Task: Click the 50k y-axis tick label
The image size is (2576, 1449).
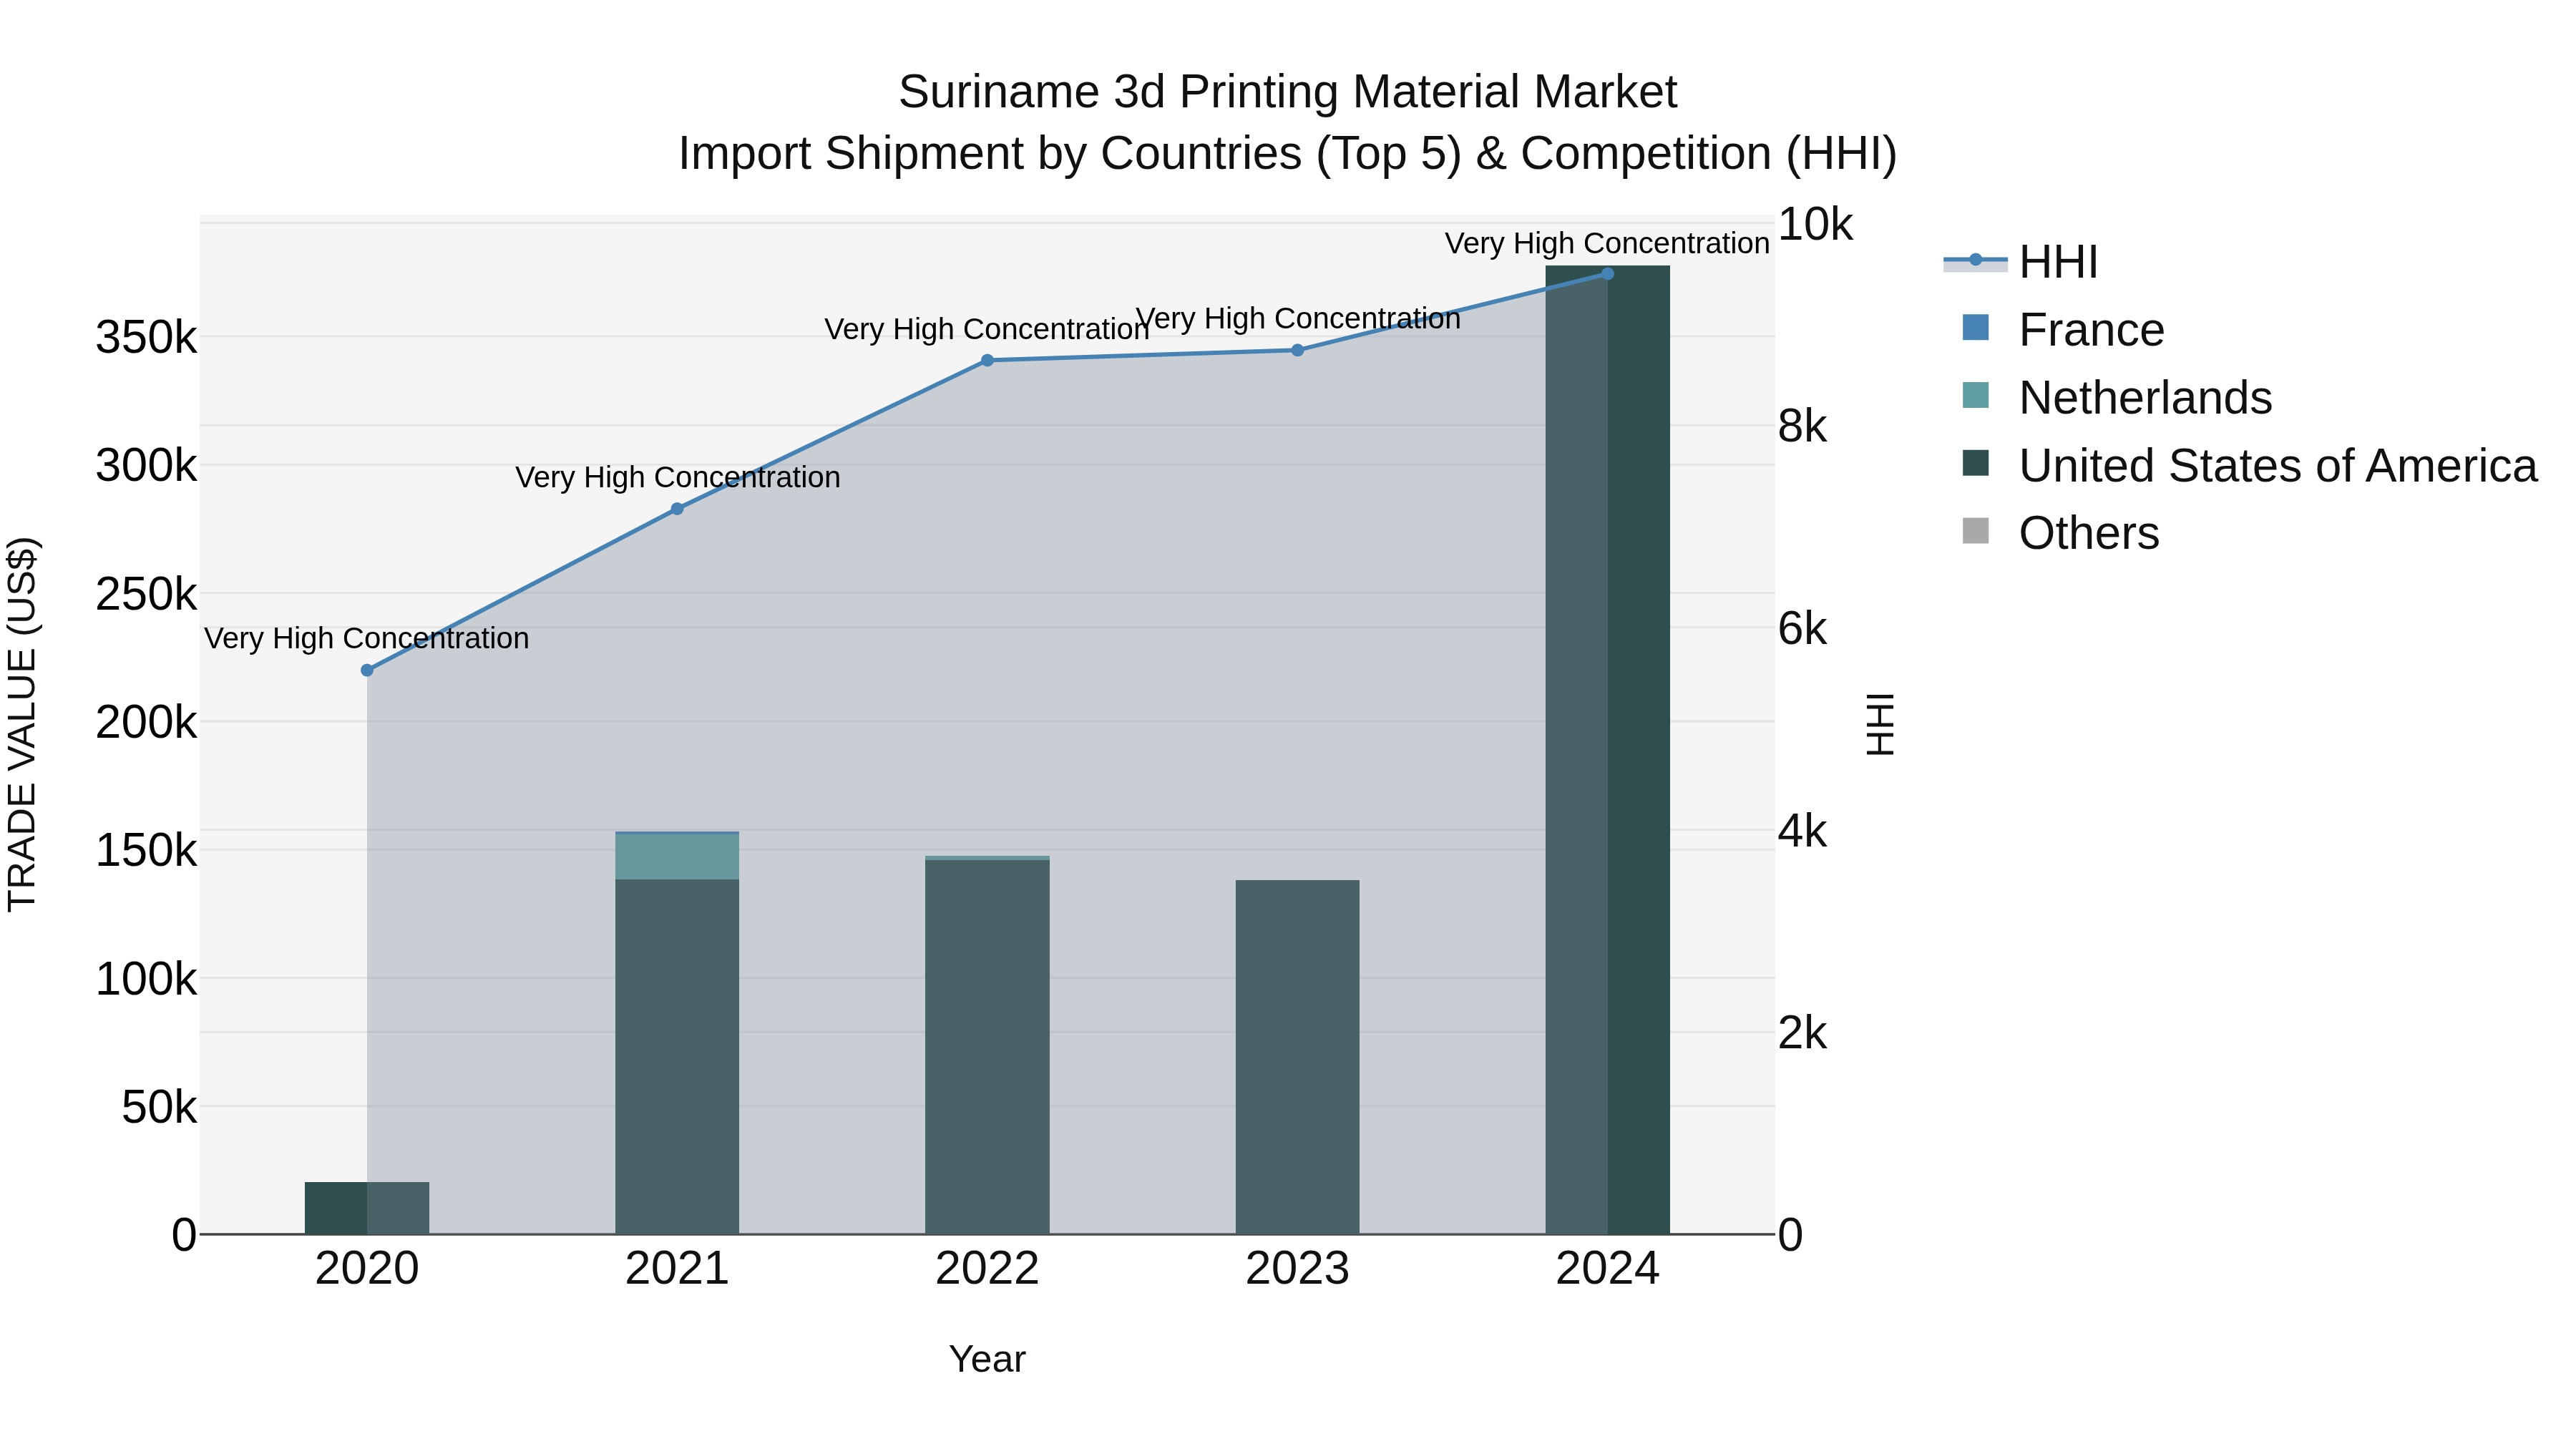Action: (159, 1108)
